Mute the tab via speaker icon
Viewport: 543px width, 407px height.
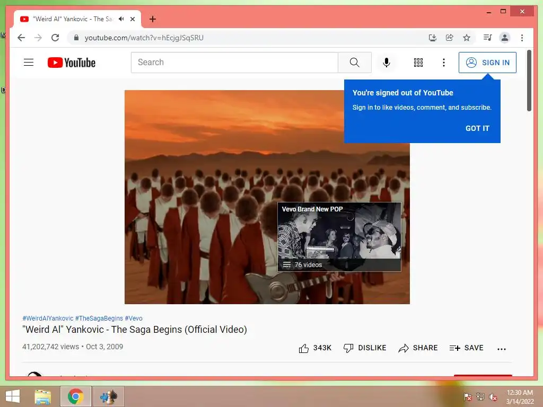coord(121,19)
